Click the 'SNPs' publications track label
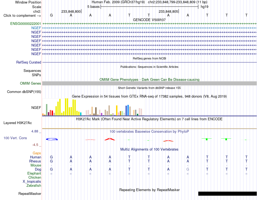 point(37,75)
